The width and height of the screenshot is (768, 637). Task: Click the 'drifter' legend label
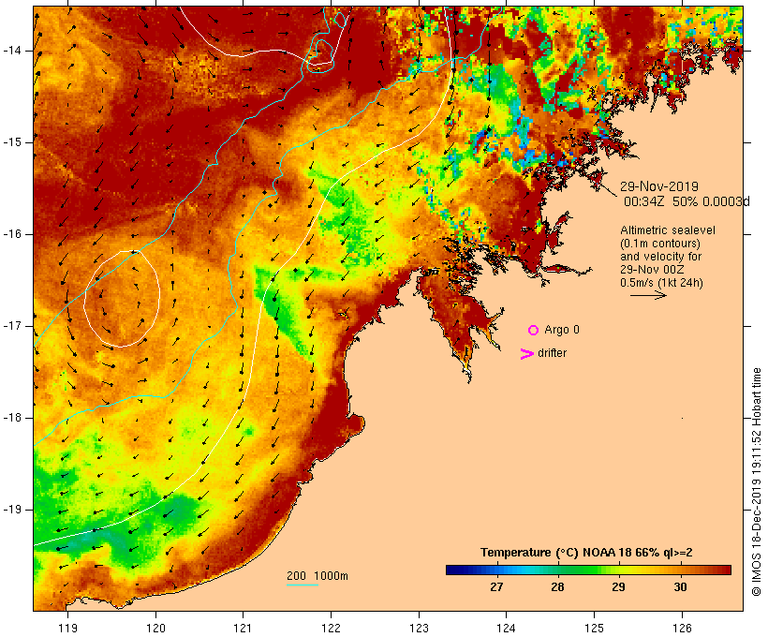[x=552, y=353]
